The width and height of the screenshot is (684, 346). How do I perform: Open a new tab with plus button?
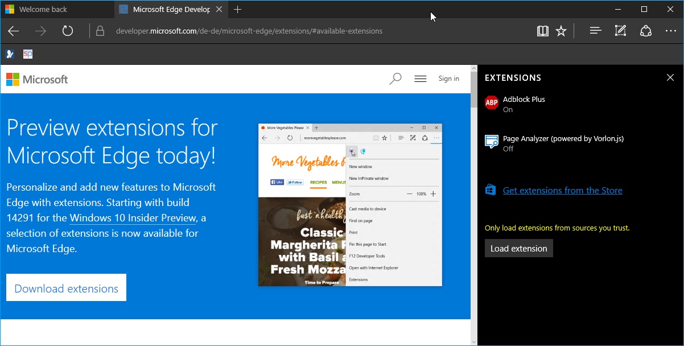(x=238, y=9)
